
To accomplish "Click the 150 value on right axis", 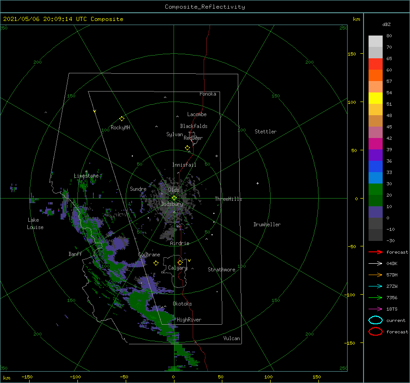I will (x=352, y=54).
